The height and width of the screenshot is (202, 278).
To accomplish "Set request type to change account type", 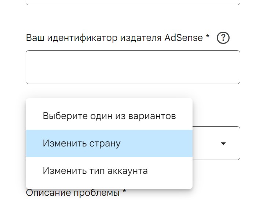I will (x=109, y=171).
